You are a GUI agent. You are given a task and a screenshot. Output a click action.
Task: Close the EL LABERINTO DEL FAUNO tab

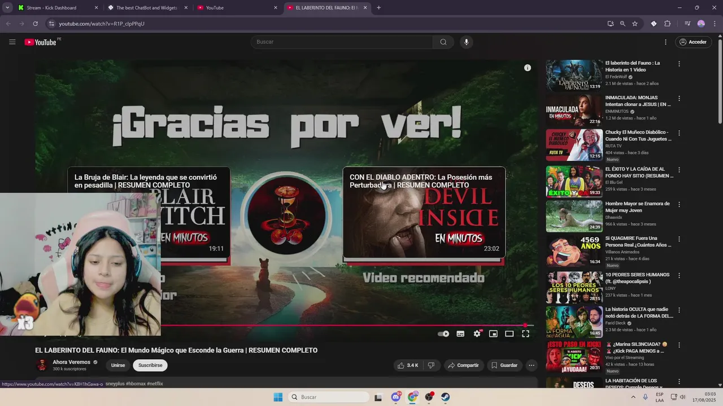[365, 8]
